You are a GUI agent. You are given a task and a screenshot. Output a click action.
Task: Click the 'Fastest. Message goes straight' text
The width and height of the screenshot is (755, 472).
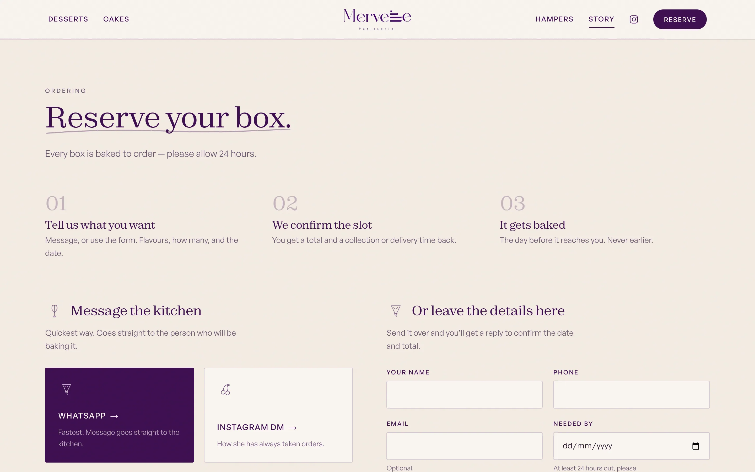pyautogui.click(x=118, y=438)
